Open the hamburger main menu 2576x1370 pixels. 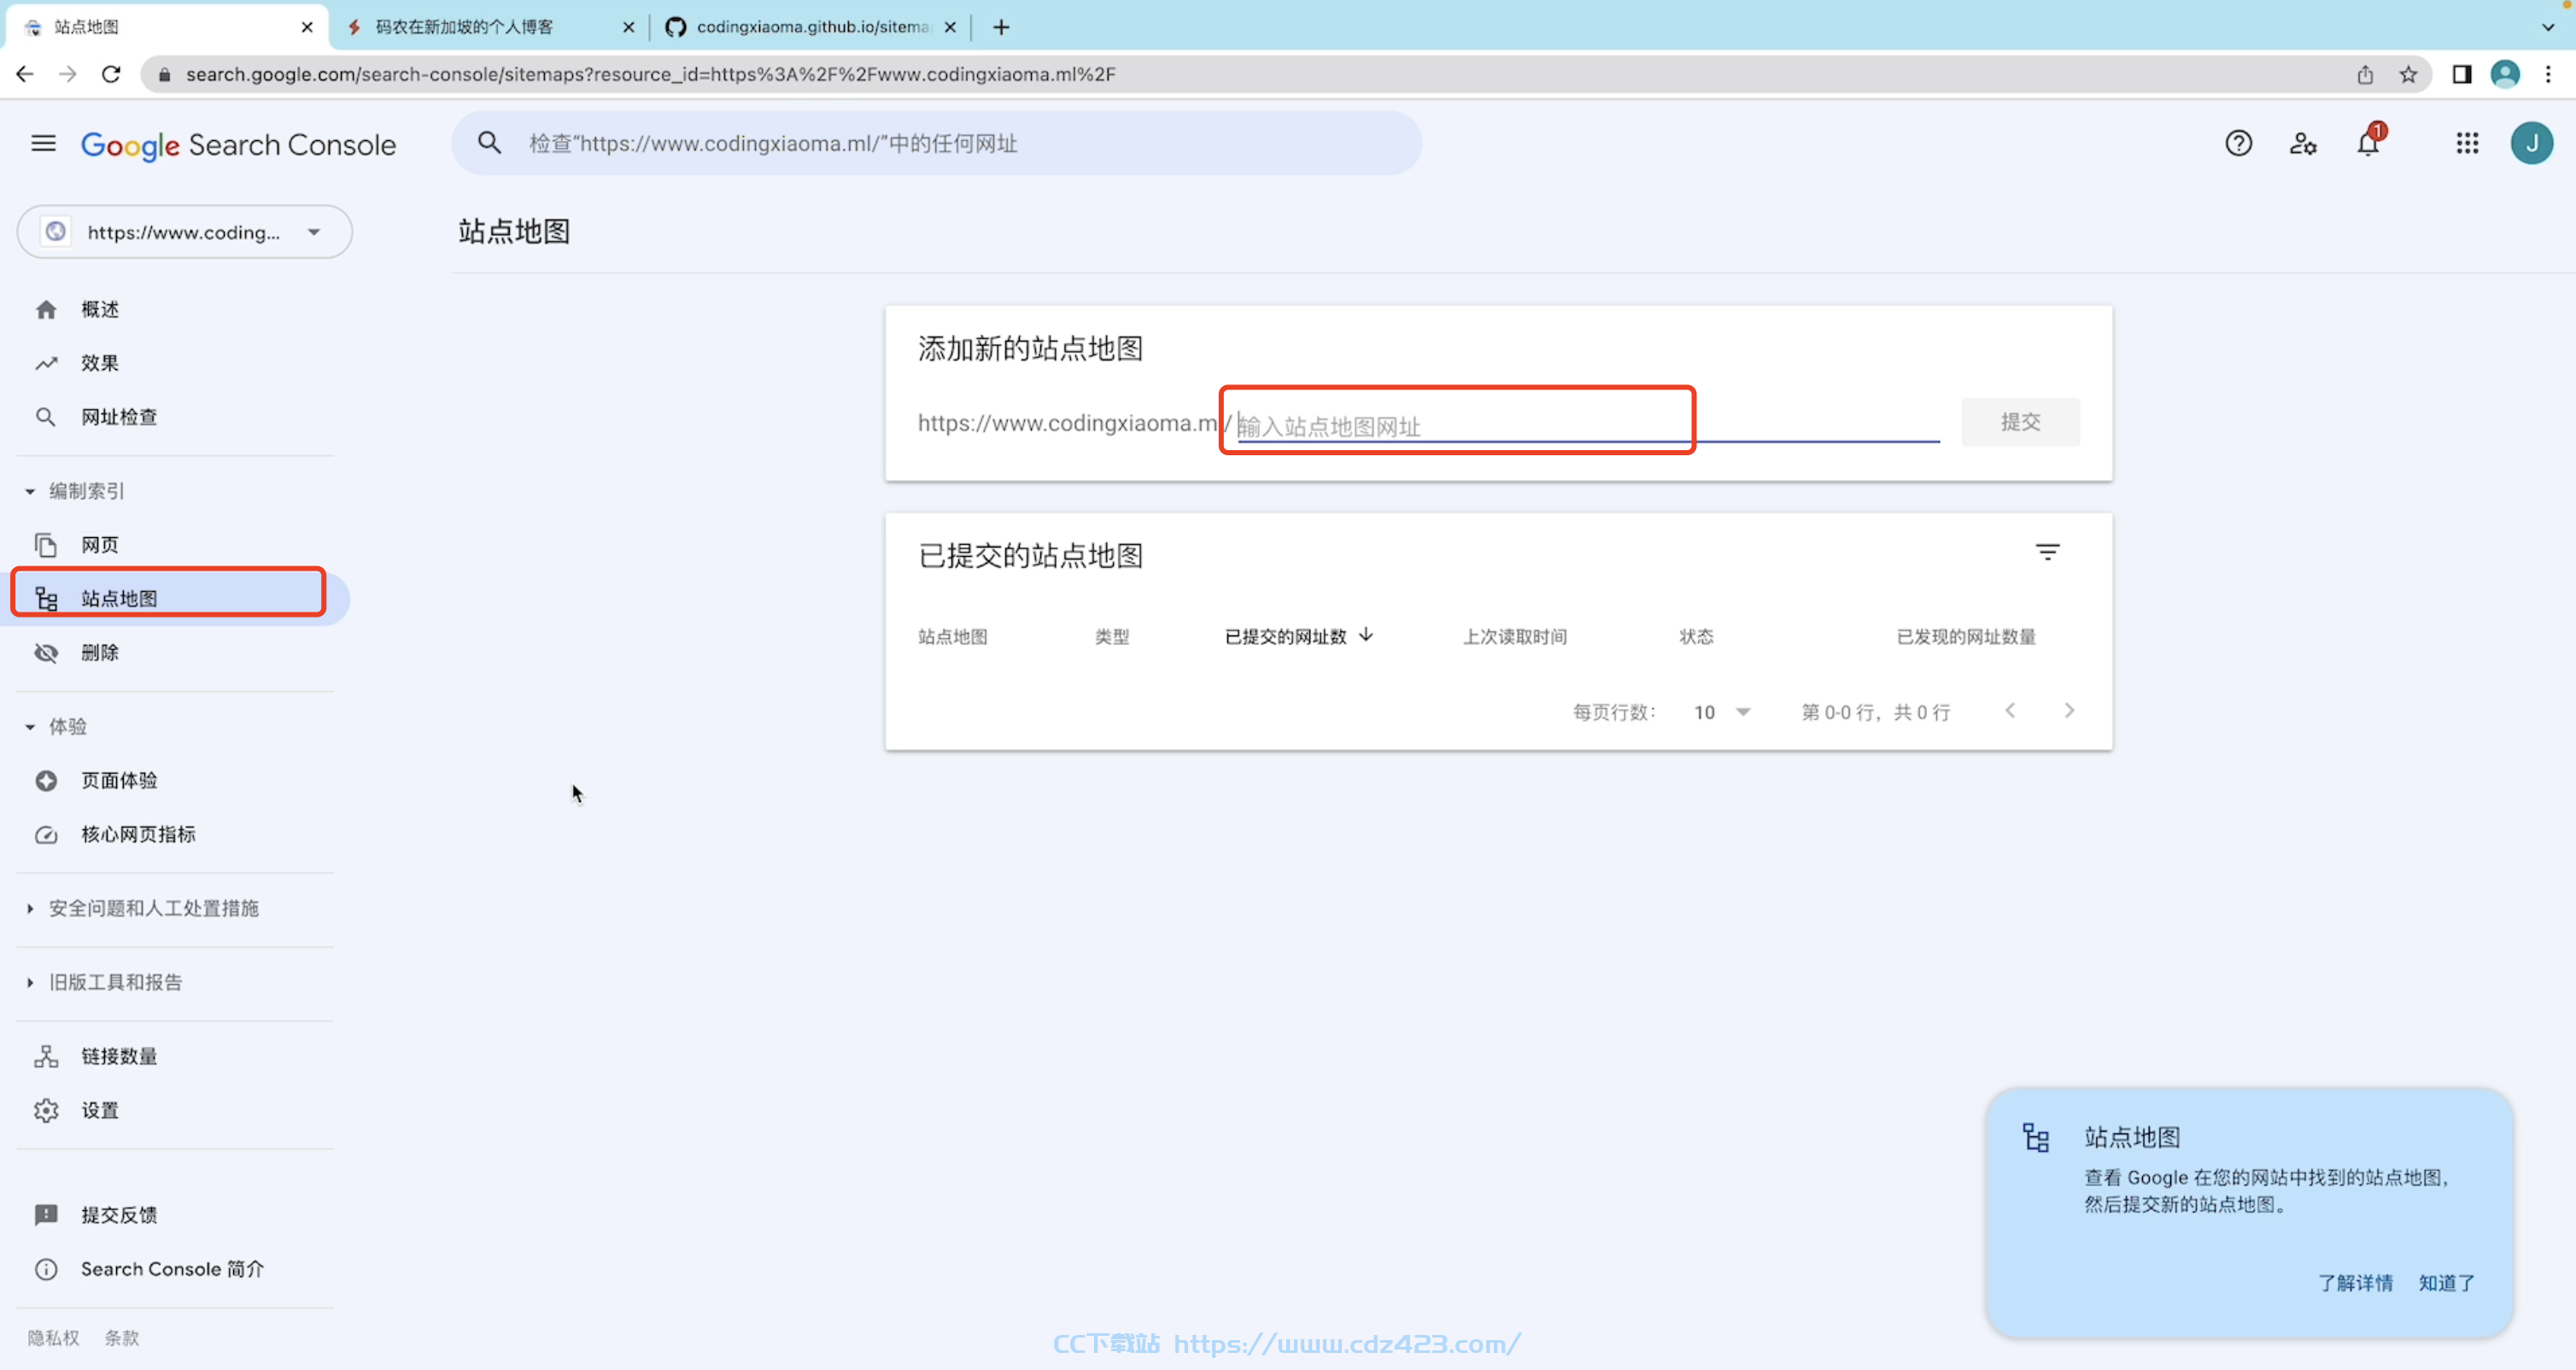(43, 144)
